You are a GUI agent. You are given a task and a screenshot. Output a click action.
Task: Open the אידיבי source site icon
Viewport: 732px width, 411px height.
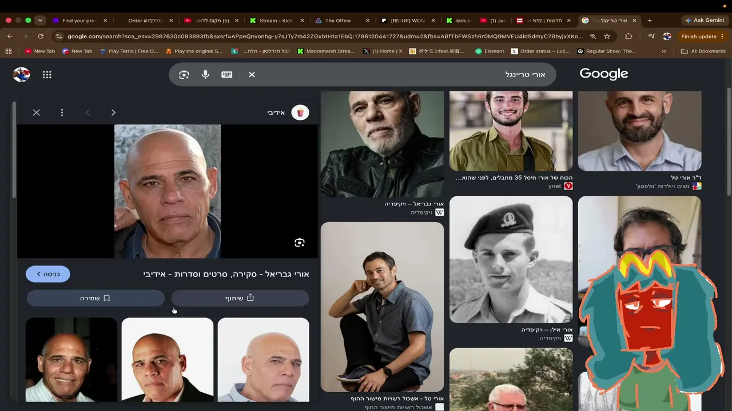pos(300,112)
